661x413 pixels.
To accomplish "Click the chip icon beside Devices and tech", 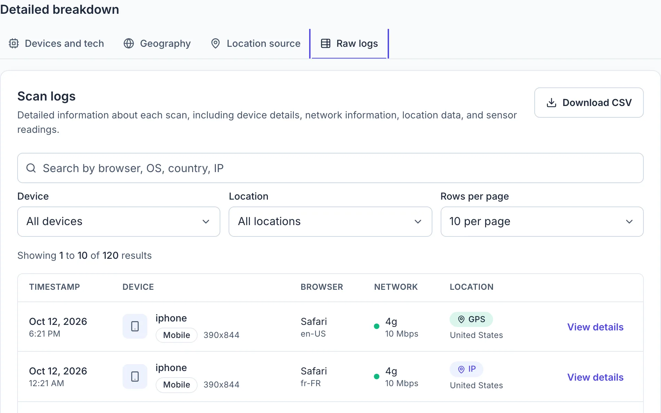I will point(14,44).
